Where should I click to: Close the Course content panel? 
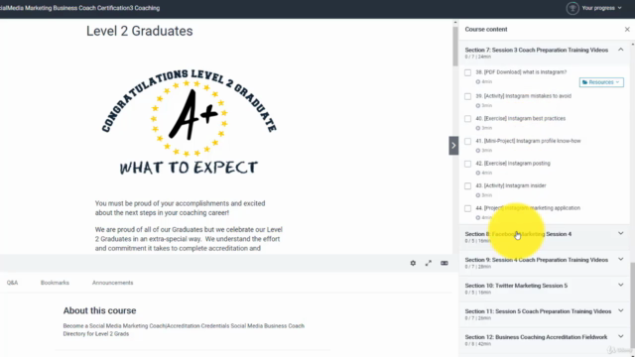pos(627,29)
